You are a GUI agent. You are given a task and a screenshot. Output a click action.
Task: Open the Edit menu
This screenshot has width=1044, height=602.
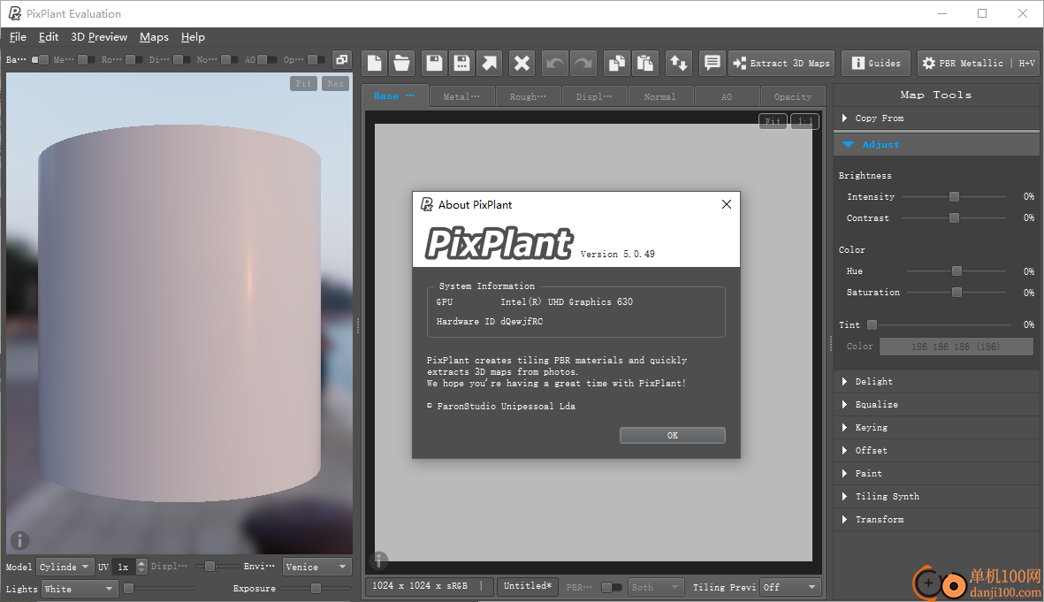point(49,37)
